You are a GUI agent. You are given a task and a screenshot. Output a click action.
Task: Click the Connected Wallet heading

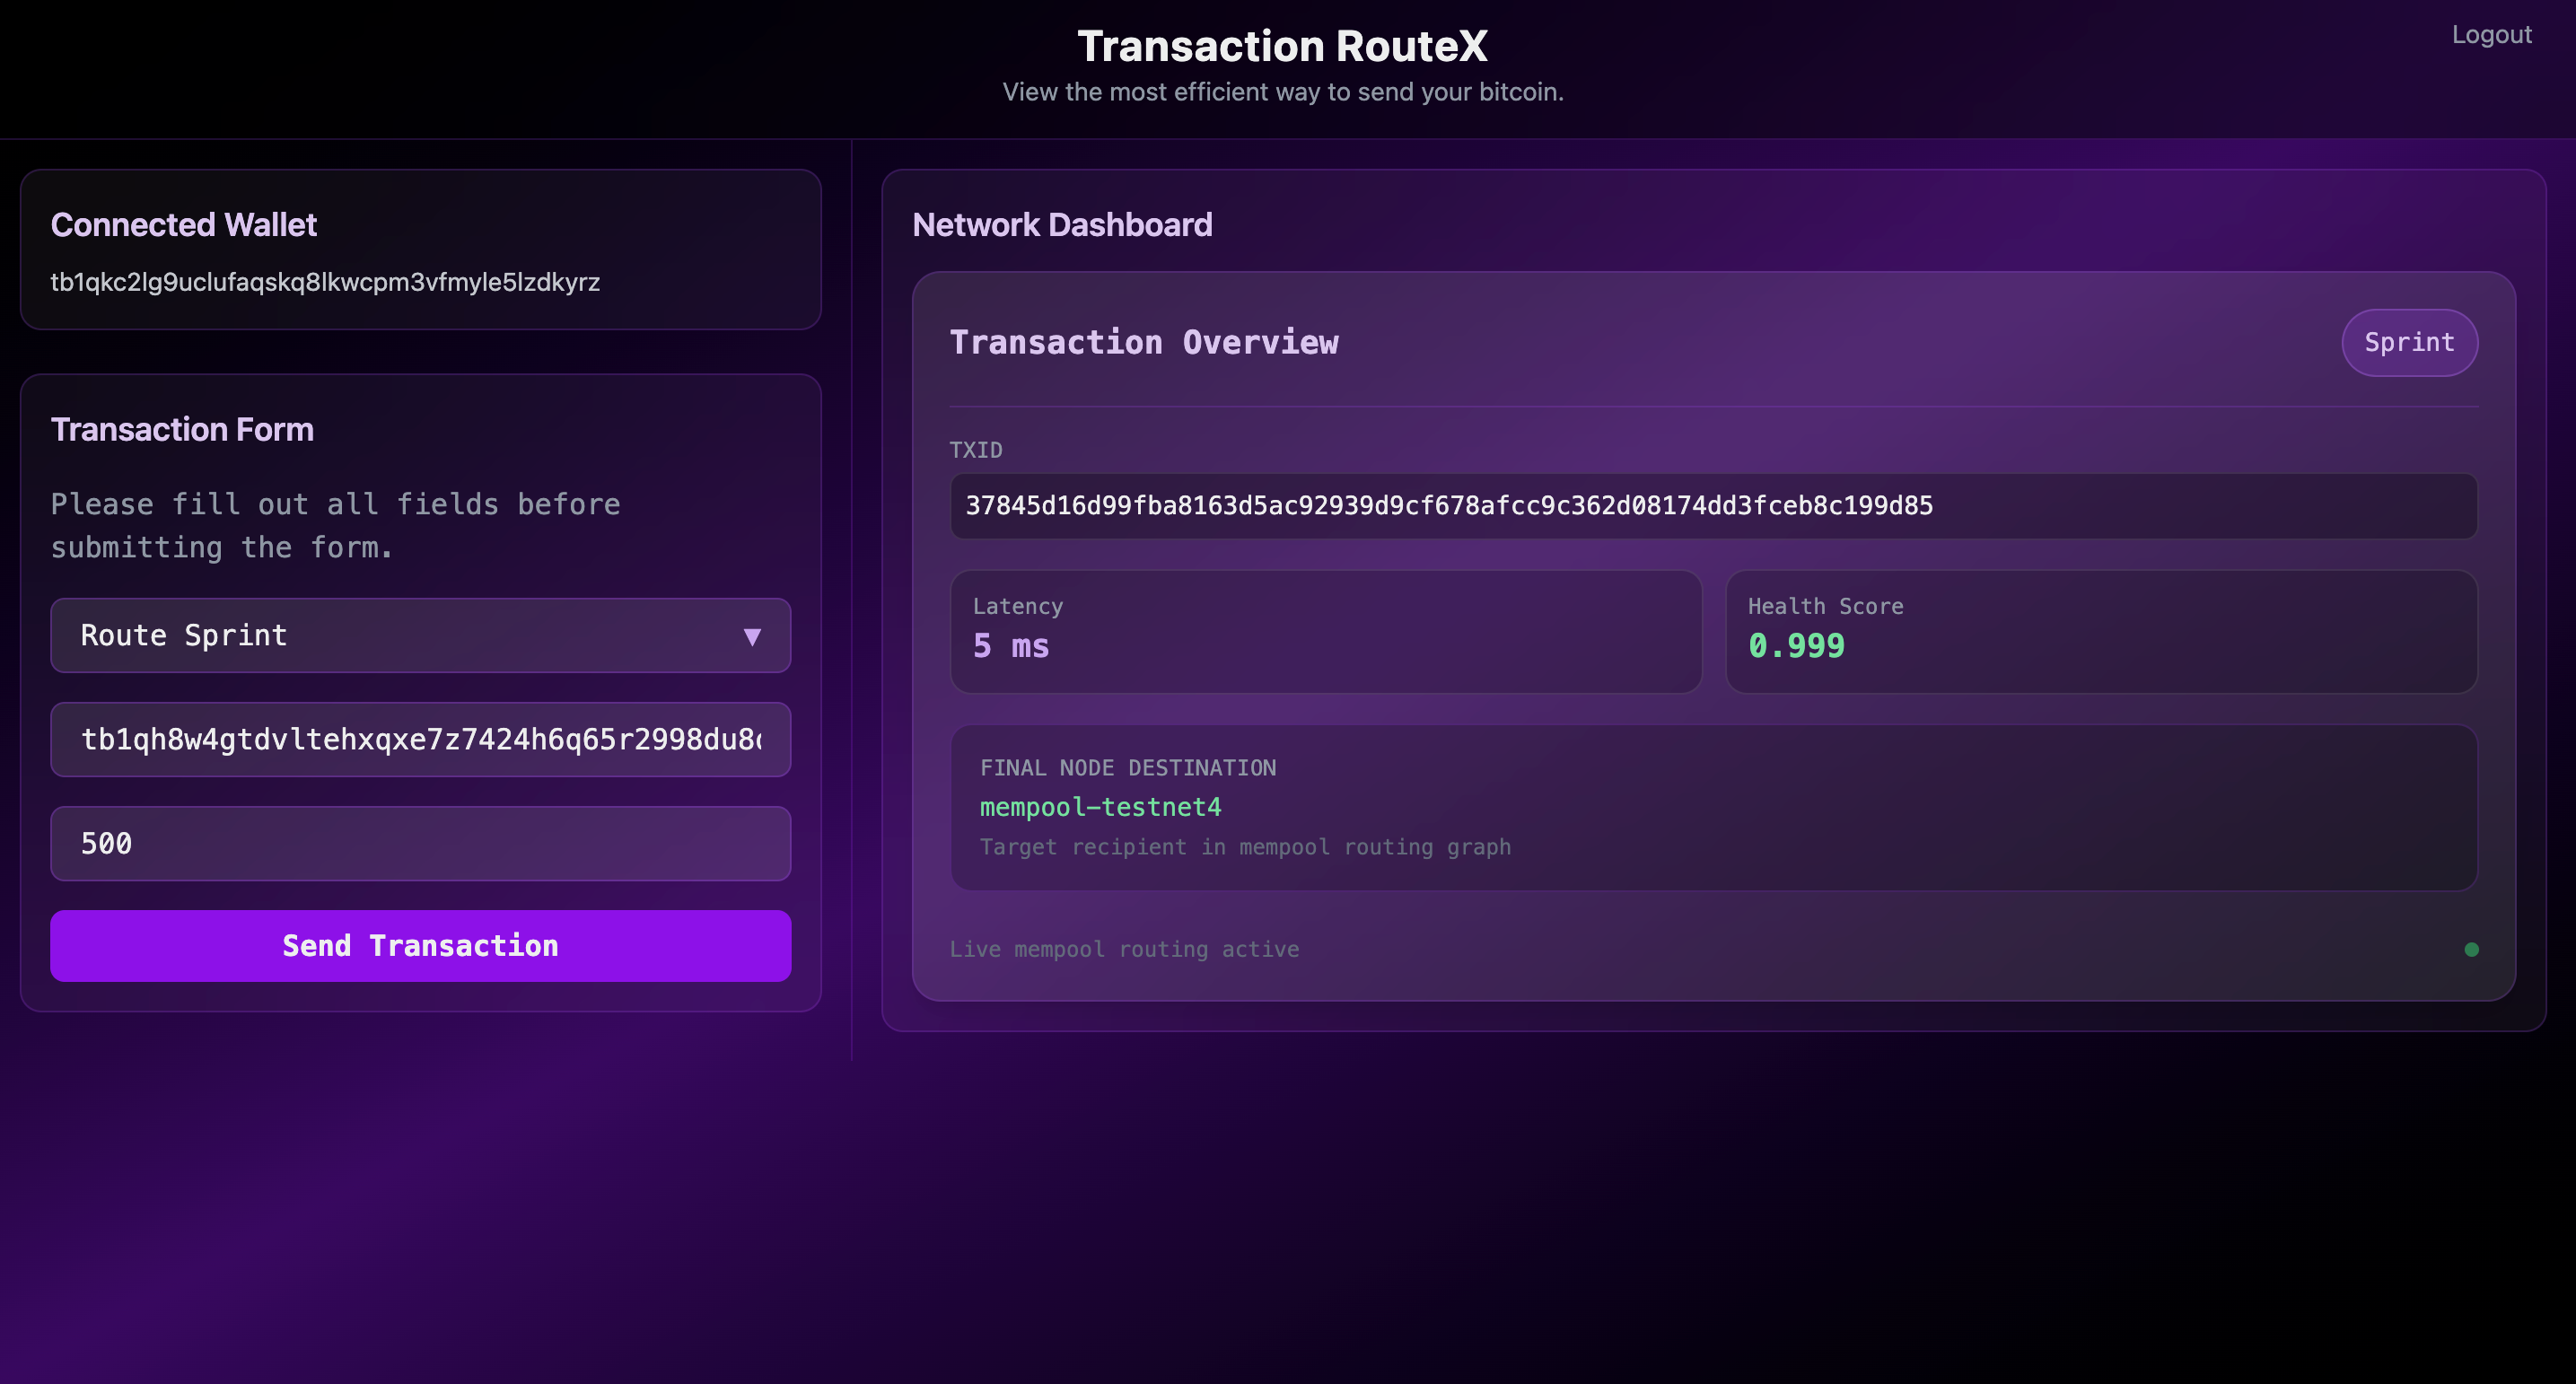pyautogui.click(x=184, y=225)
